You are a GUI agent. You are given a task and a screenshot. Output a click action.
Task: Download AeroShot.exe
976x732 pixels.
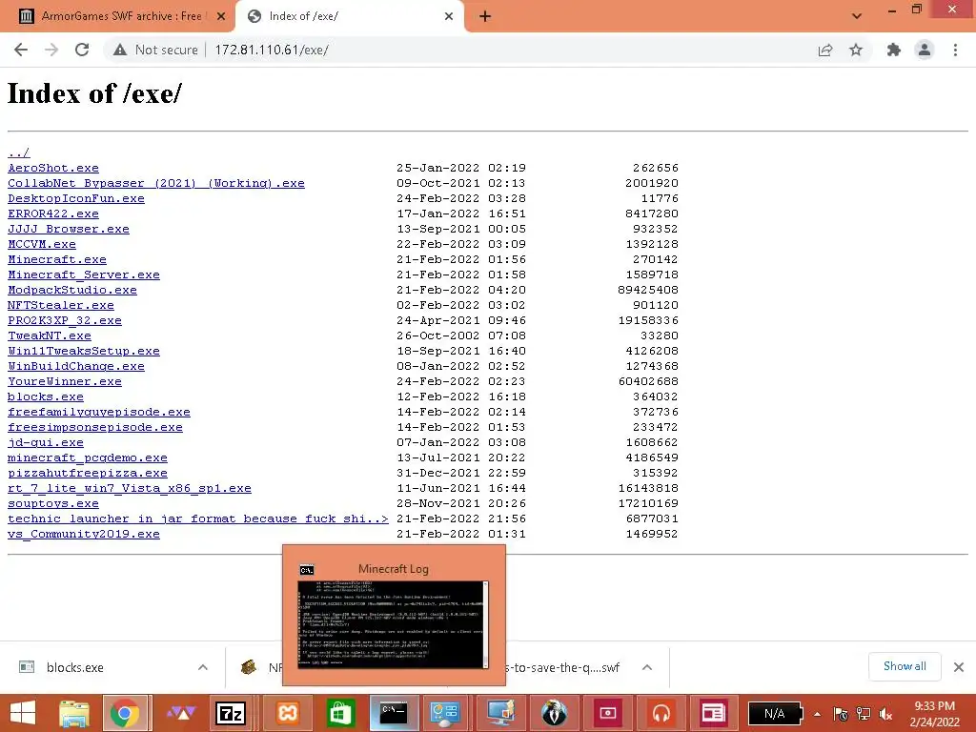[x=53, y=168]
